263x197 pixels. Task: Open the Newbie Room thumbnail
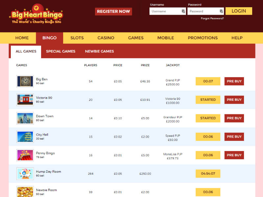click(x=25, y=192)
